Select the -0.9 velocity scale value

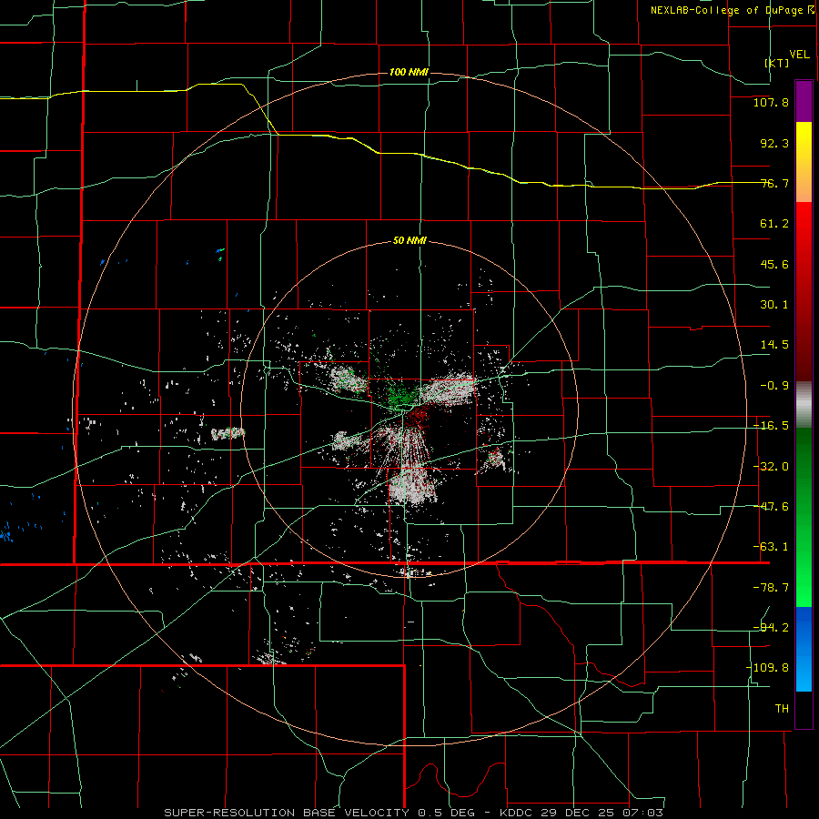tap(774, 386)
